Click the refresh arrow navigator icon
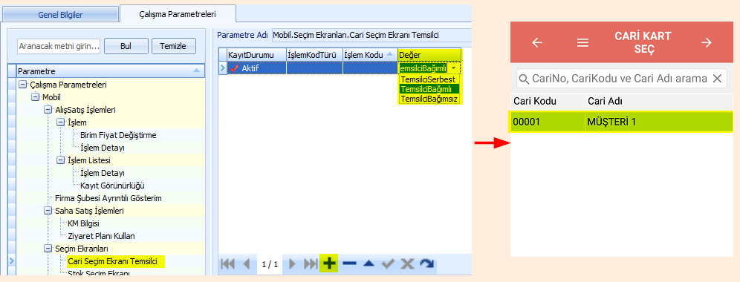 [x=426, y=263]
